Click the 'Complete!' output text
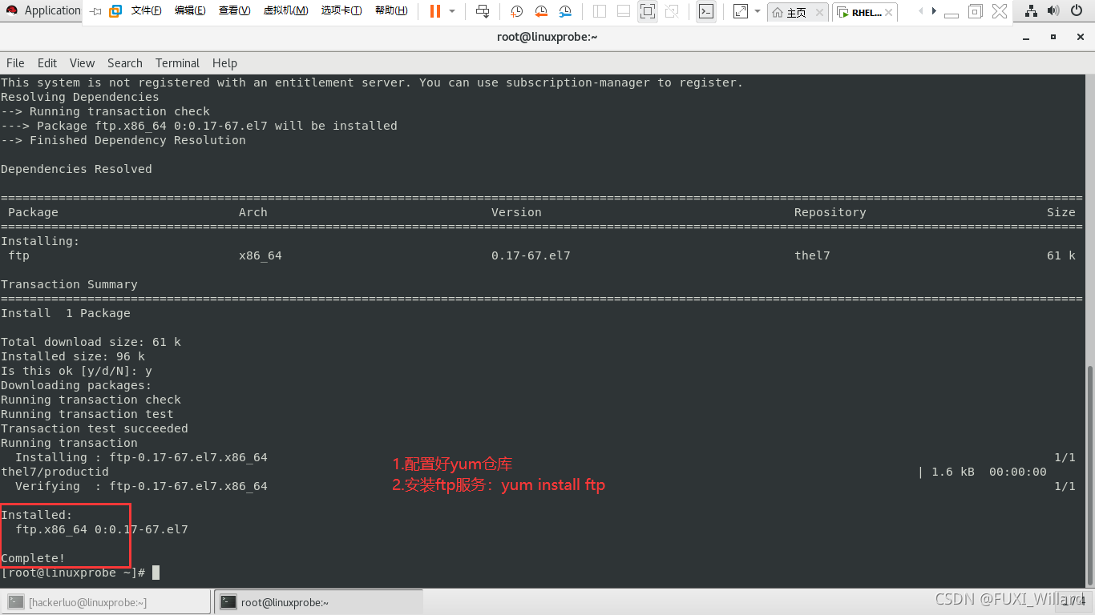The height and width of the screenshot is (615, 1095). click(33, 558)
